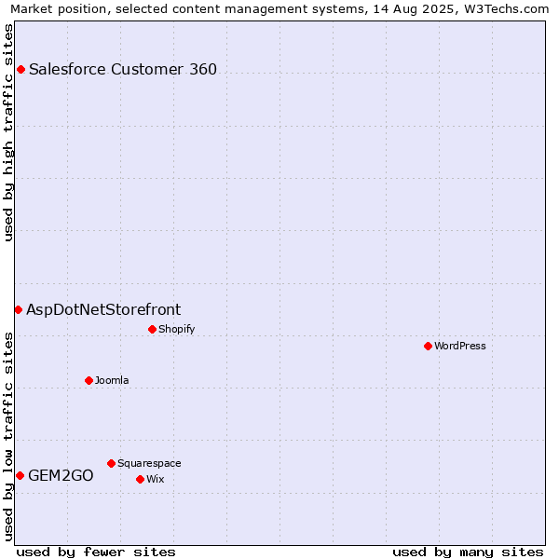Click the Salesforce Customer 360 data point
Screen dimensions: 559x559
[x=21, y=69]
